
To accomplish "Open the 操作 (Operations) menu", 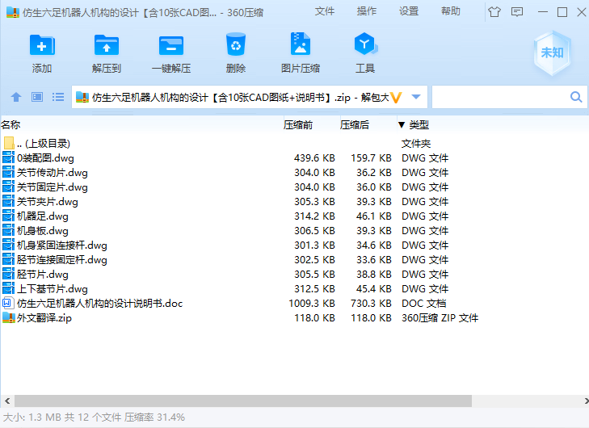I will click(367, 11).
